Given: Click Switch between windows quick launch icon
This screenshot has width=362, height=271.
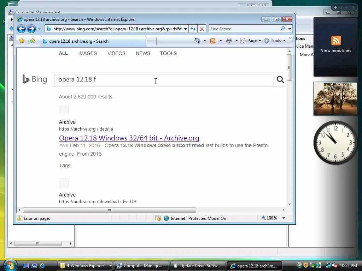Looking at the screenshot, I should tap(34, 266).
